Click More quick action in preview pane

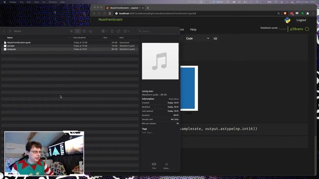(x=166, y=166)
